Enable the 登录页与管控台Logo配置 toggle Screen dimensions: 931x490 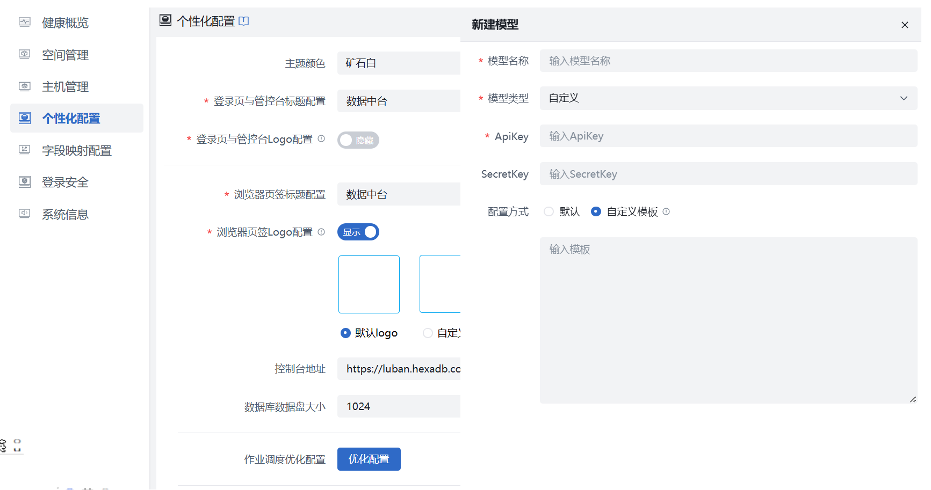click(x=358, y=140)
